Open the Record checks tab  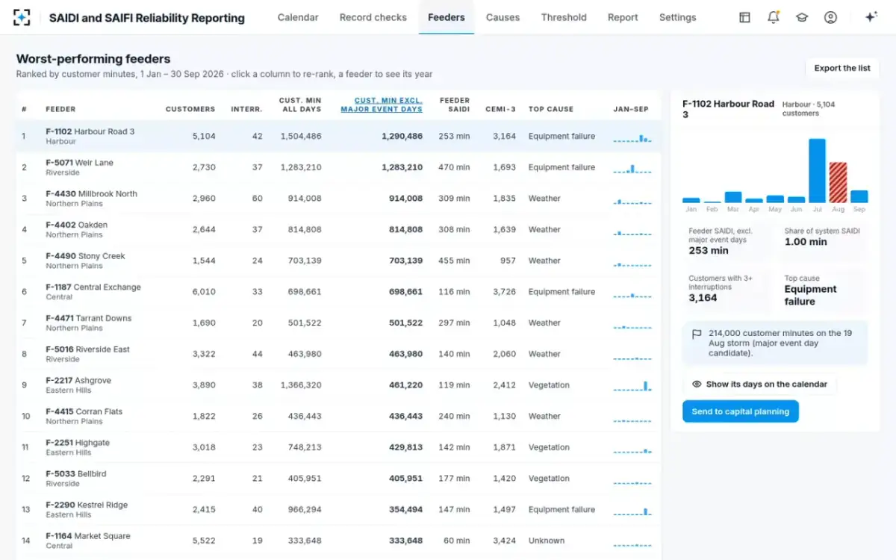373,17
